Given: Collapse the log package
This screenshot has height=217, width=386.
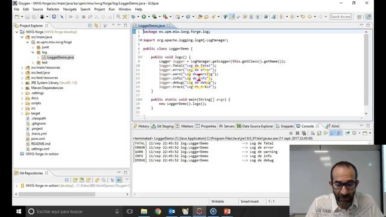Looking at the screenshot, I should [33, 52].
